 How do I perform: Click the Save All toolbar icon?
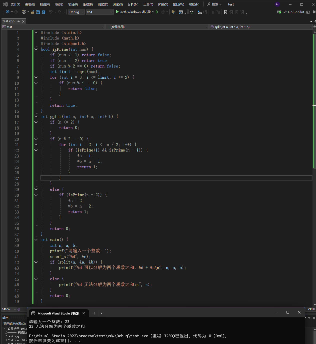[x=43, y=12]
